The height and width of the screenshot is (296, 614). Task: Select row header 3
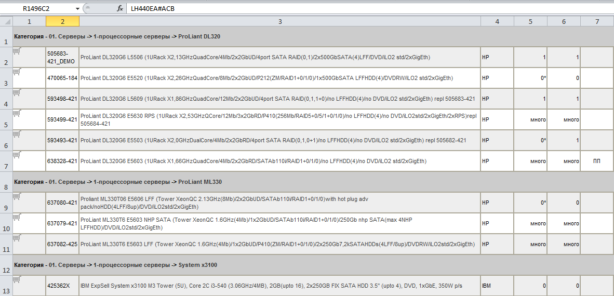point(6,78)
